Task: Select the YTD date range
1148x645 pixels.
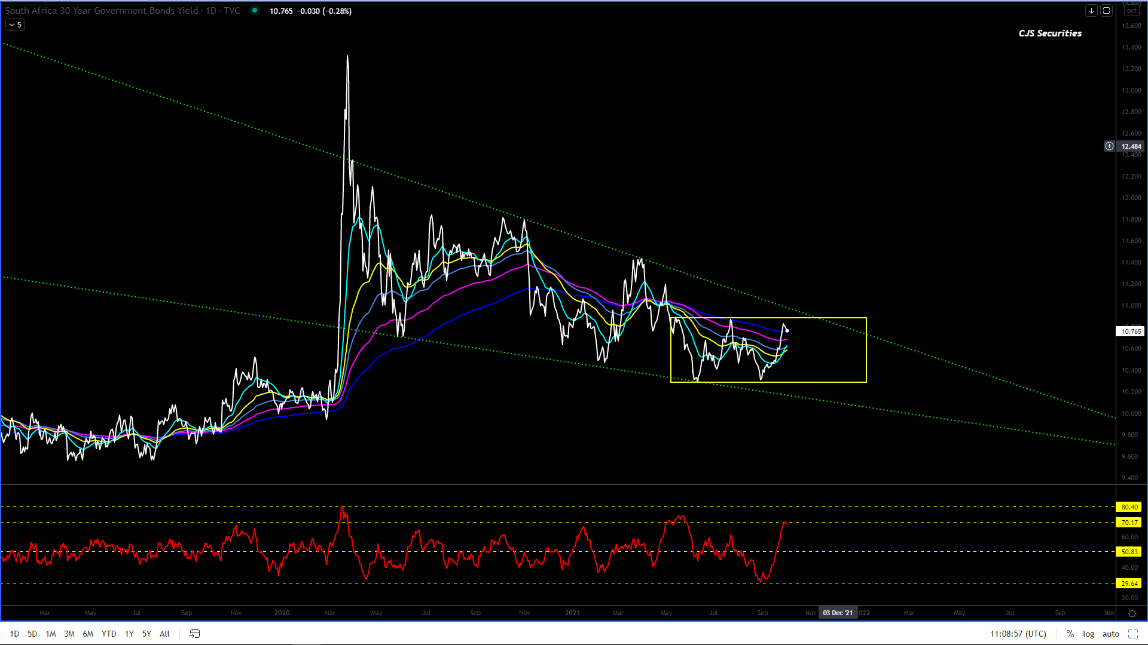Action: tap(108, 634)
